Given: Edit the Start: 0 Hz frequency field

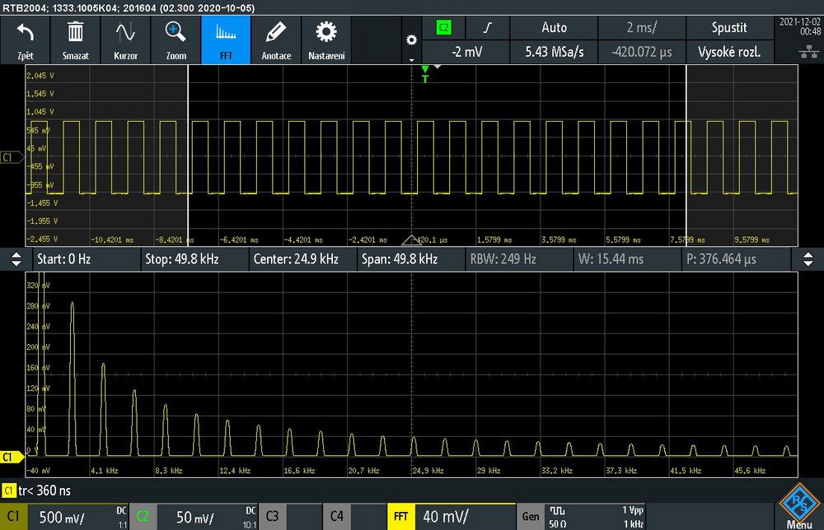Looking at the screenshot, I should click(87, 259).
